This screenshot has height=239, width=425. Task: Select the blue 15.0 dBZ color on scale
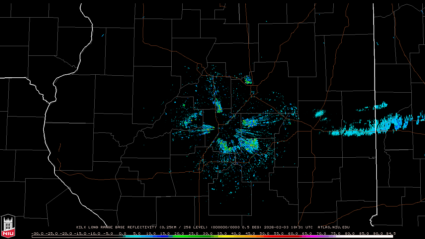point(165,237)
